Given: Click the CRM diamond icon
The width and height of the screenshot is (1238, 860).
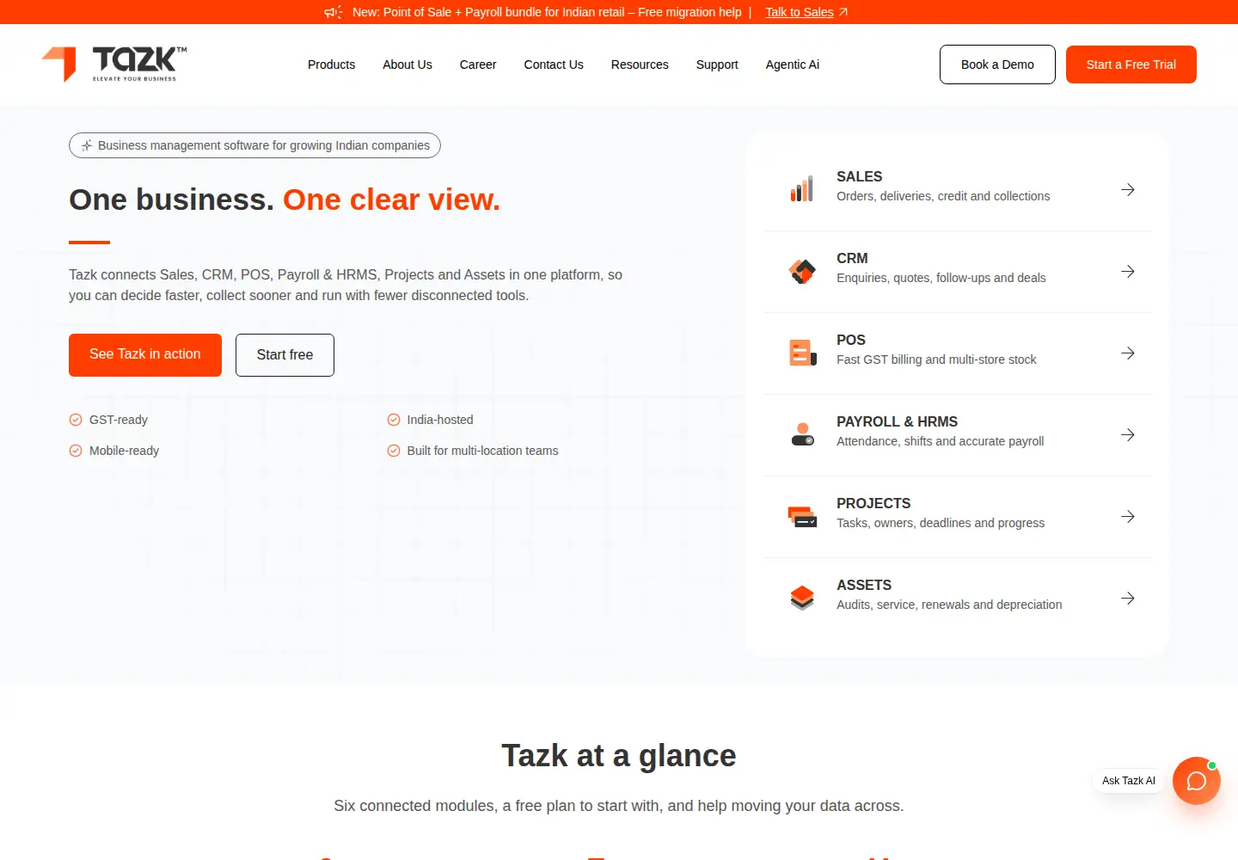Looking at the screenshot, I should click(802, 271).
